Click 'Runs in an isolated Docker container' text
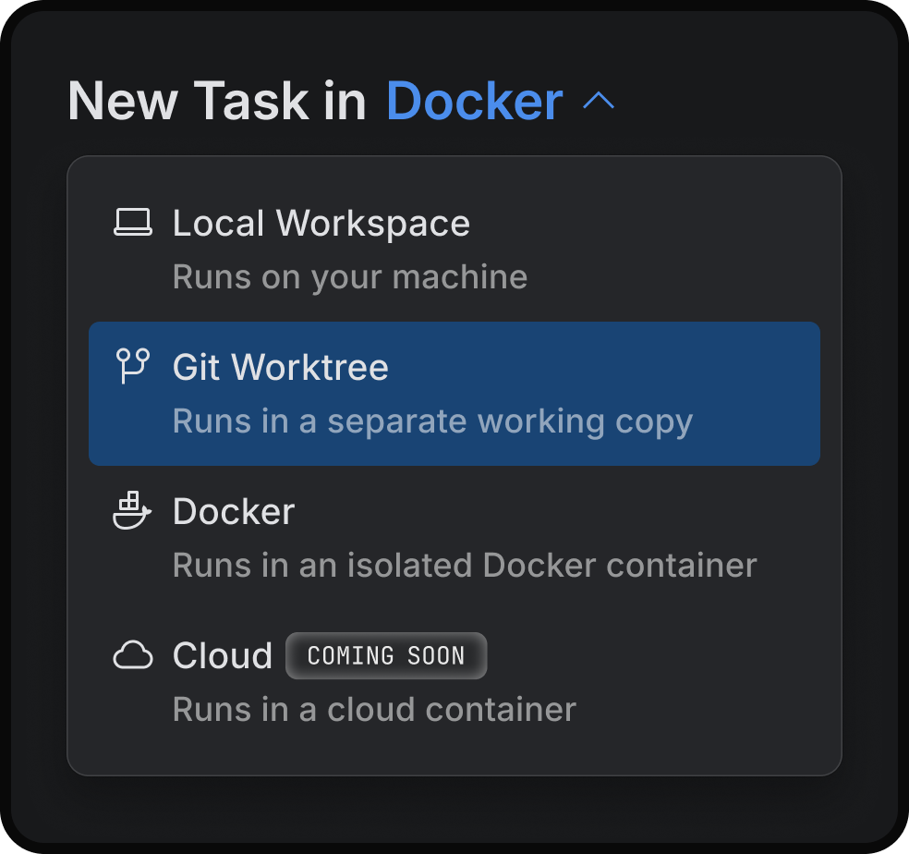Screen dimensions: 909x854 pos(465,565)
